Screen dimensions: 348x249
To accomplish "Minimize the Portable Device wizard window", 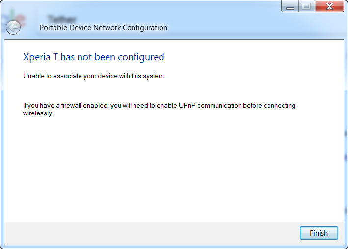I will pos(290,6).
